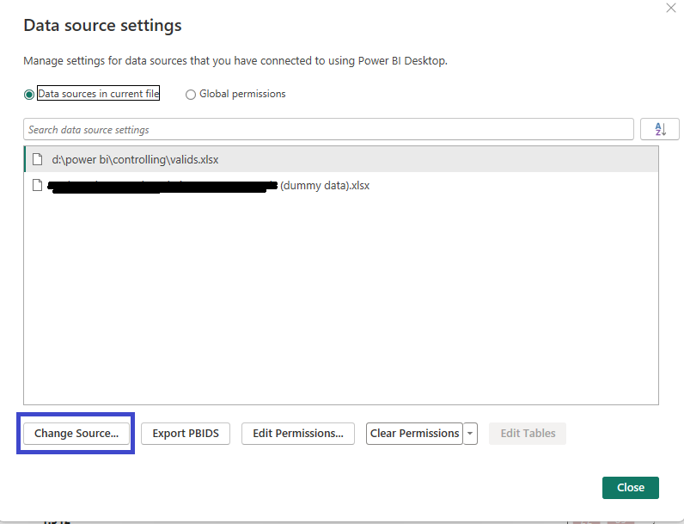Image resolution: width=684 pixels, height=524 pixels.
Task: Click the Change Source... button
Action: click(76, 434)
